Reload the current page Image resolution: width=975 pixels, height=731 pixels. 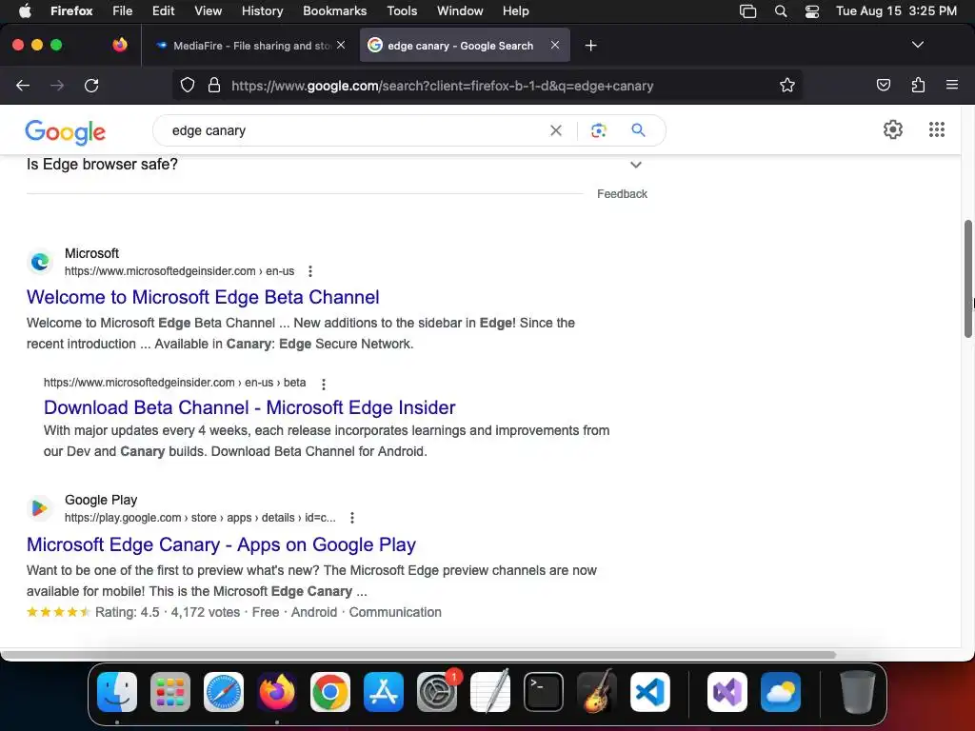click(x=91, y=86)
